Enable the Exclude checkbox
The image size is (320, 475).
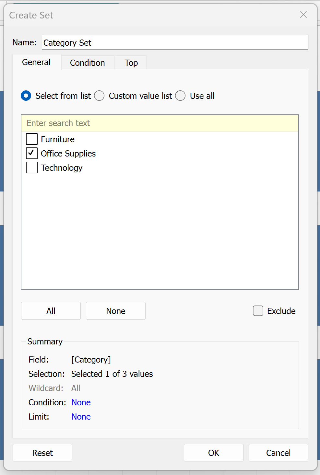click(x=258, y=311)
